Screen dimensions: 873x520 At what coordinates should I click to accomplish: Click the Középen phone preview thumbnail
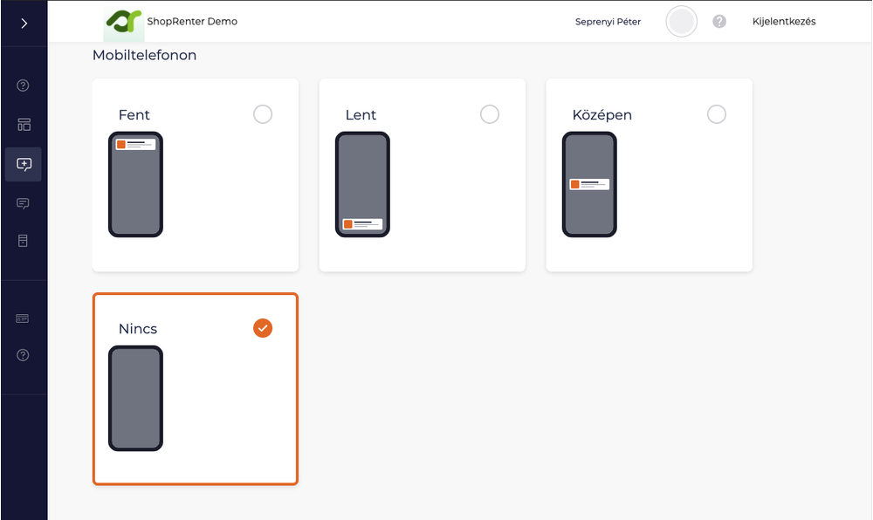click(x=589, y=184)
